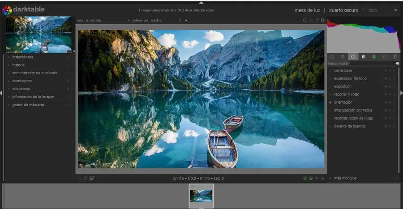The height and width of the screenshot is (209, 403).
Task: Select the effects modules group icon
Action: [395, 56]
